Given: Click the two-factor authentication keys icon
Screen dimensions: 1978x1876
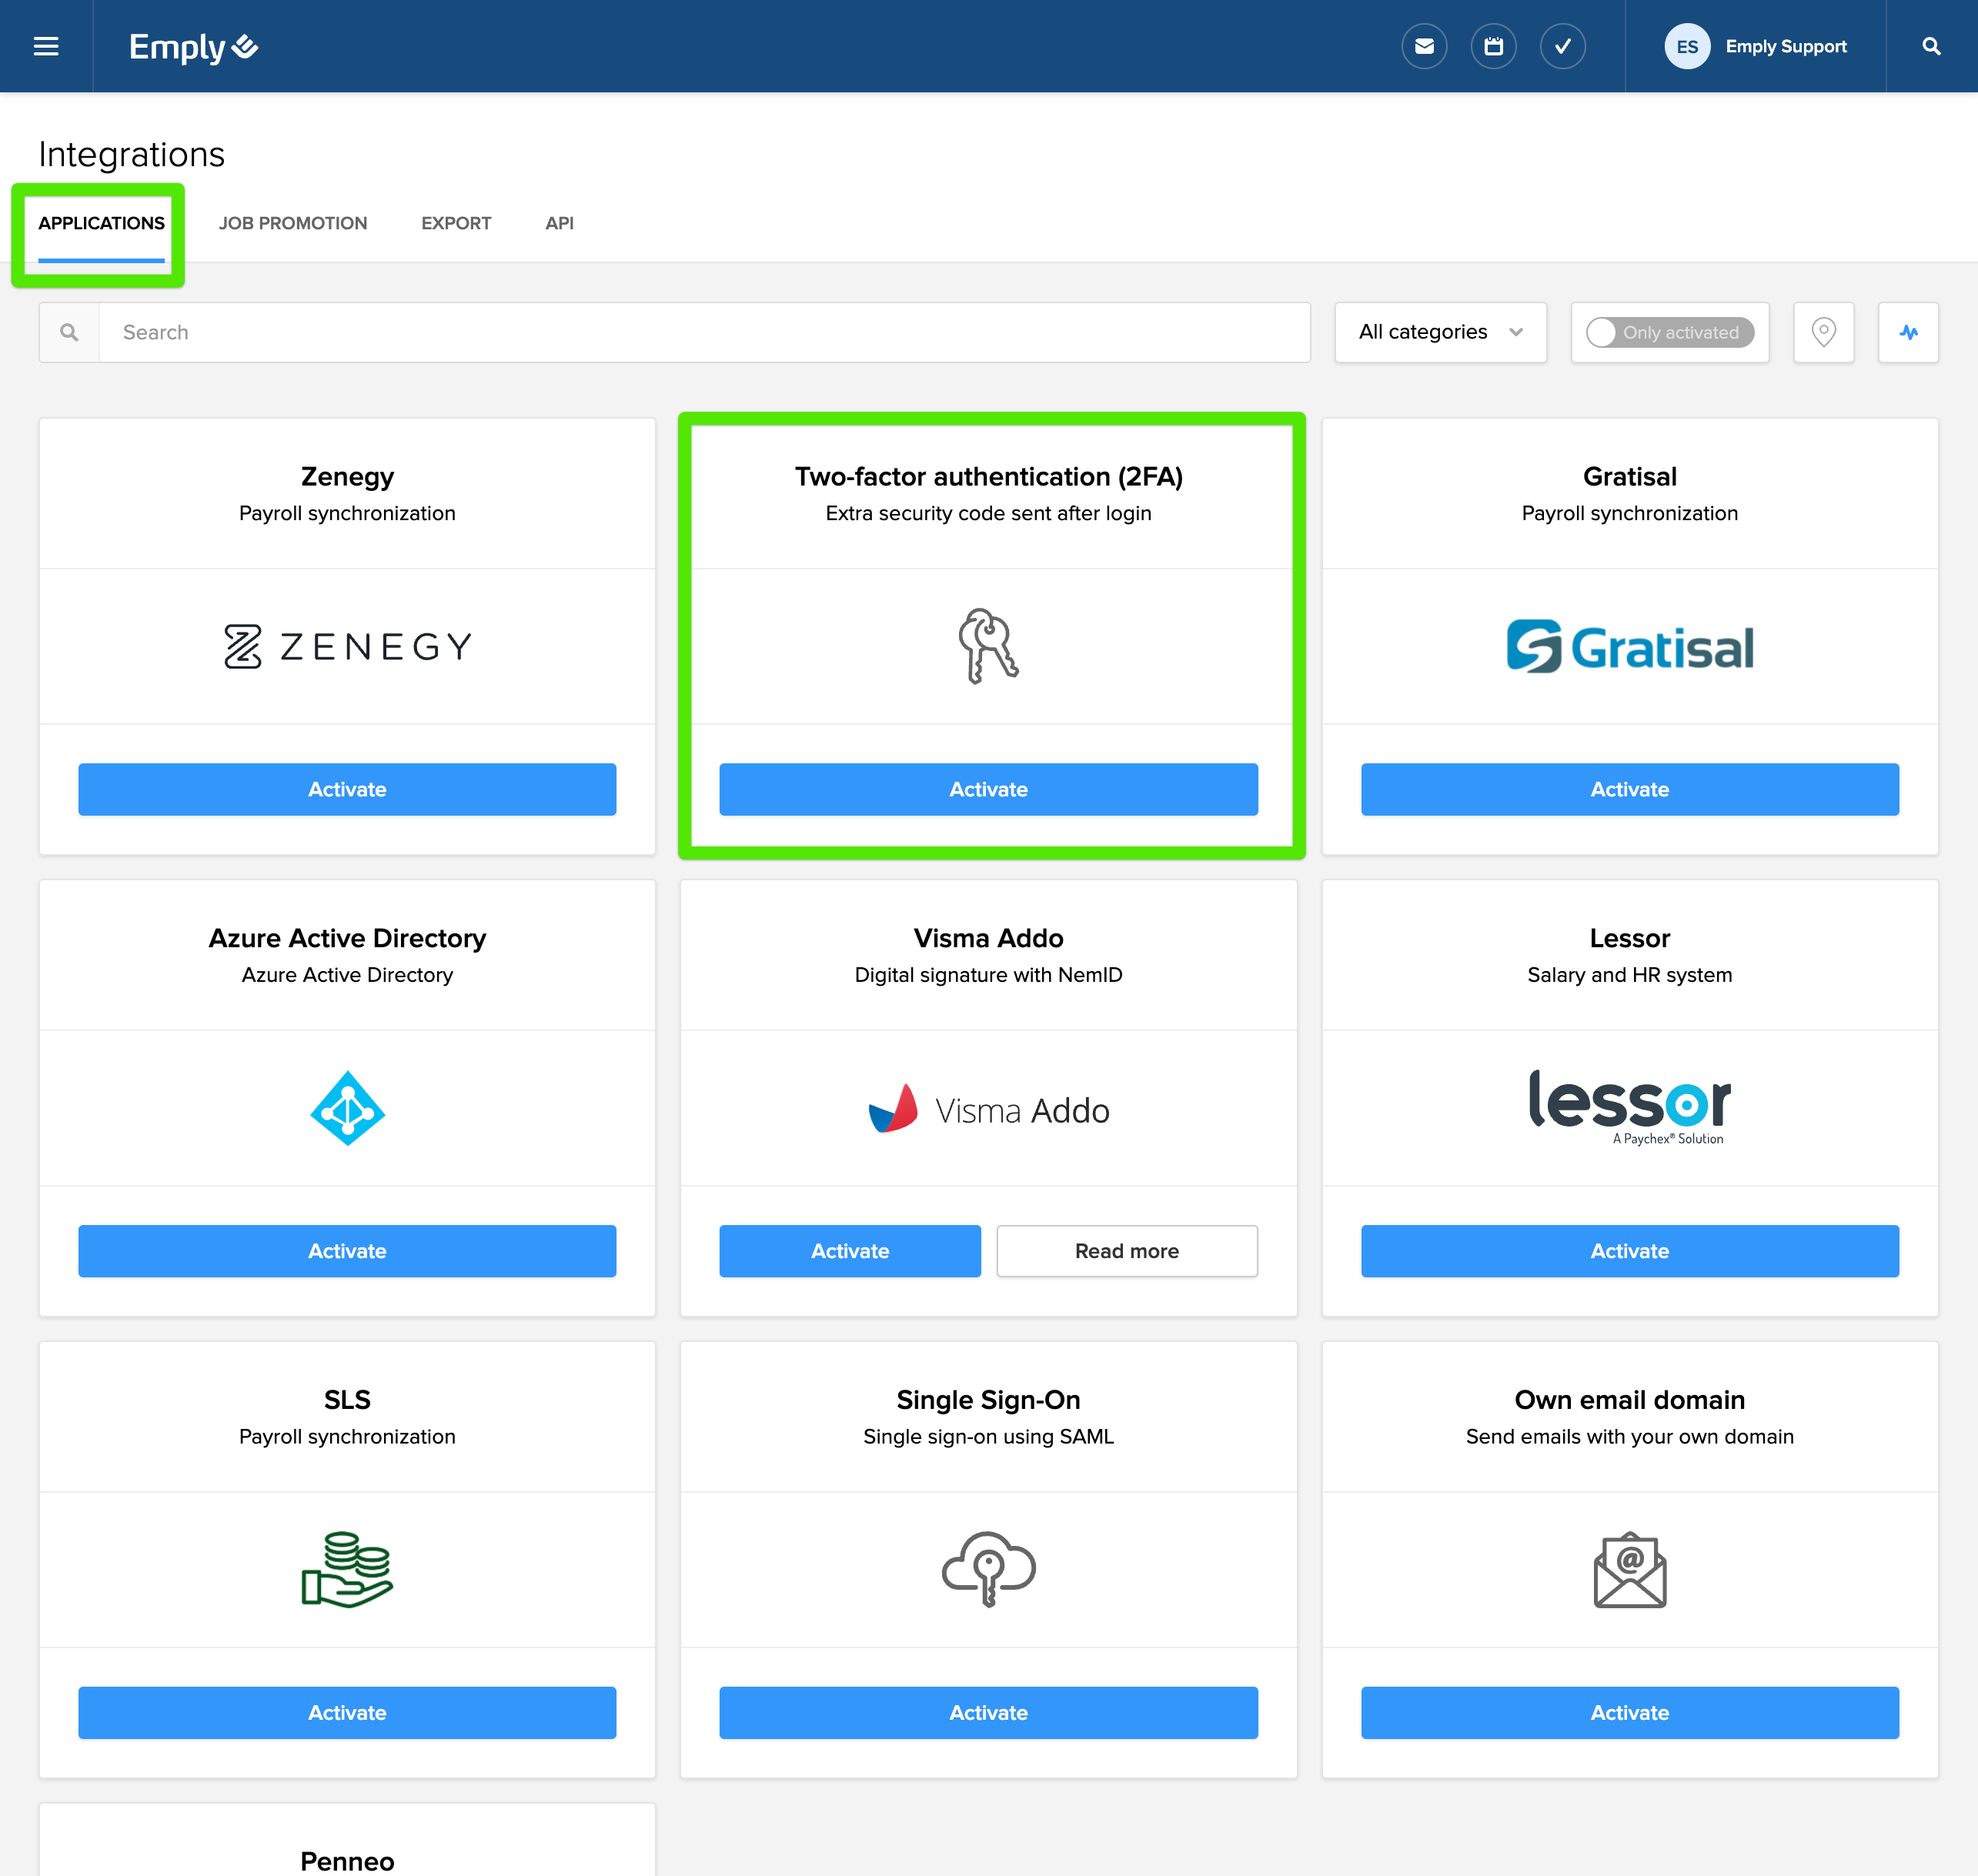Looking at the screenshot, I should click(988, 646).
